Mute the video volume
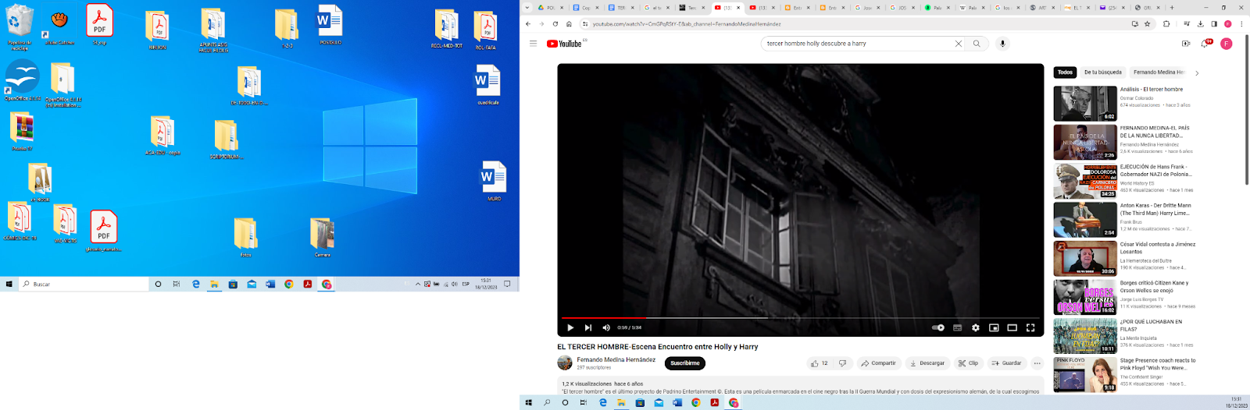Screen dimensions: 1250x410 click(606, 327)
